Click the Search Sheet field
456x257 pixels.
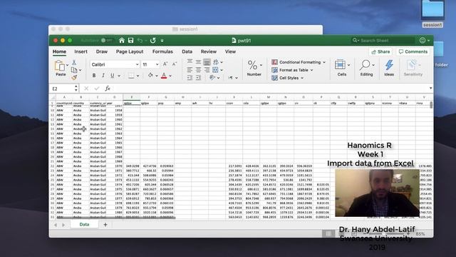[383, 41]
